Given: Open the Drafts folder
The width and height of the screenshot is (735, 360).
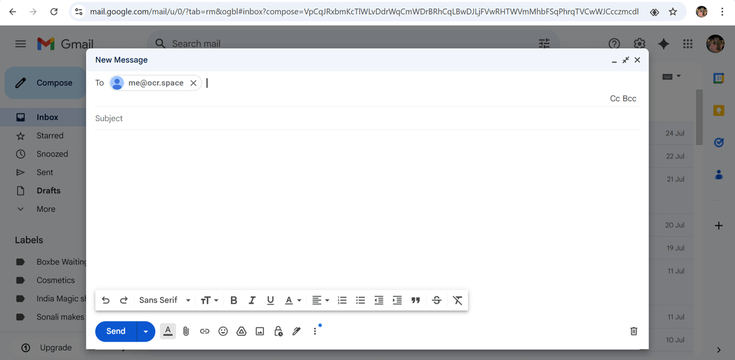Looking at the screenshot, I should 48,190.
